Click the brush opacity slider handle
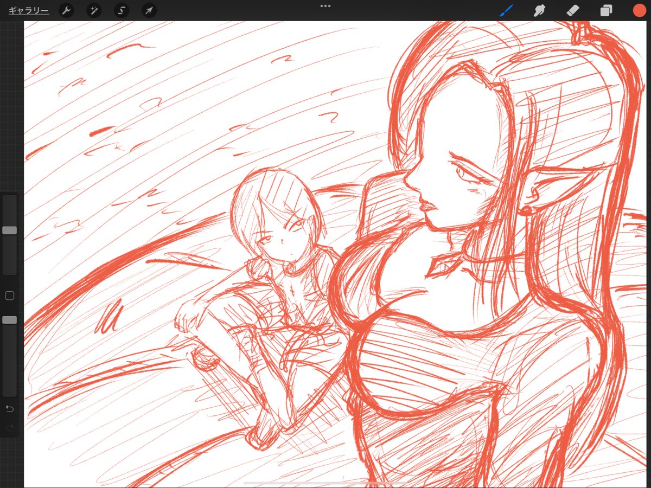Image resolution: width=651 pixels, height=488 pixels. (x=9, y=320)
